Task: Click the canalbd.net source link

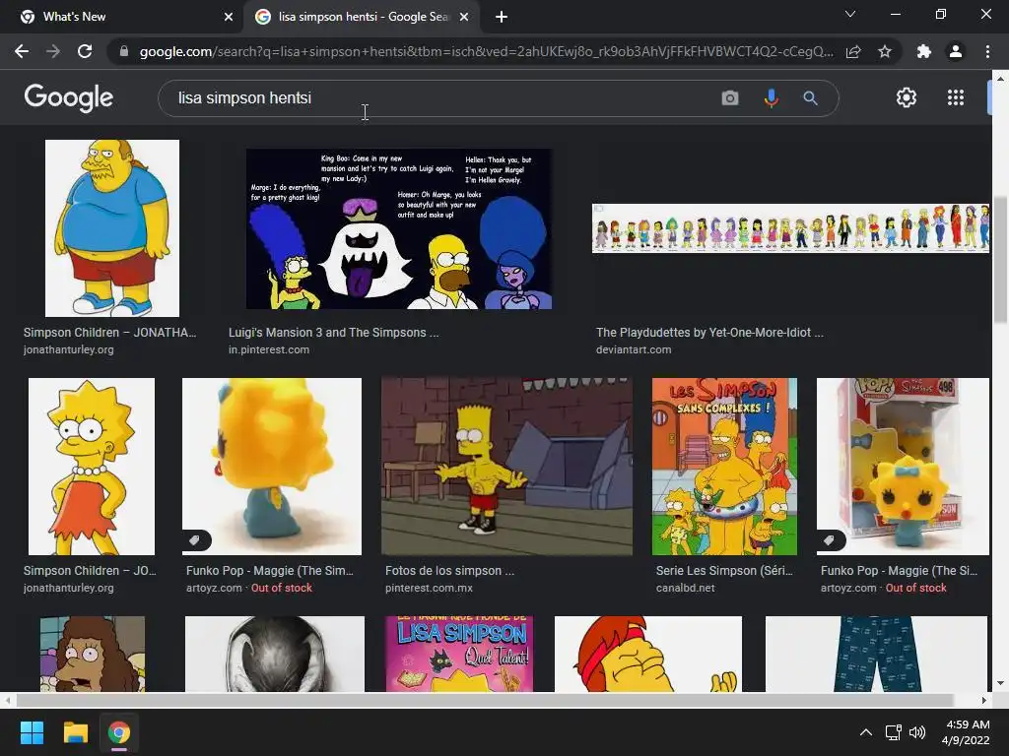Action: tap(686, 588)
